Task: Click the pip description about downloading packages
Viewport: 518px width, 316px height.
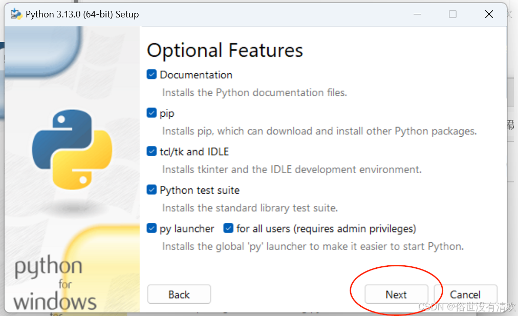Action: click(319, 131)
